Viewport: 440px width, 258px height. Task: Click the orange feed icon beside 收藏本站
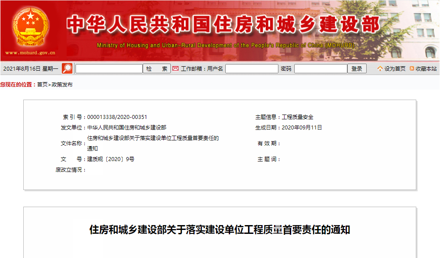point(412,69)
